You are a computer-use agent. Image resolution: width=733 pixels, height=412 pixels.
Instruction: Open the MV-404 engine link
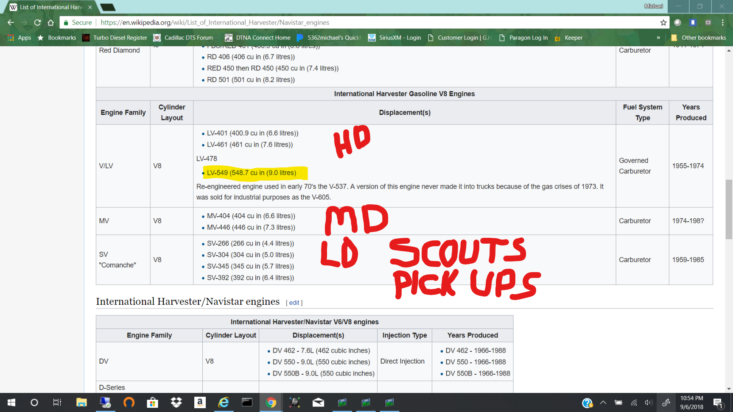coord(251,216)
